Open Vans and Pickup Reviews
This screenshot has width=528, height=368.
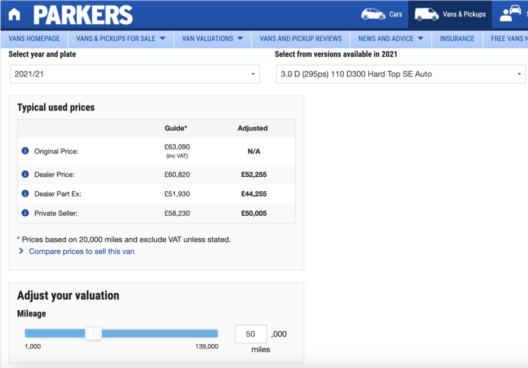301,39
